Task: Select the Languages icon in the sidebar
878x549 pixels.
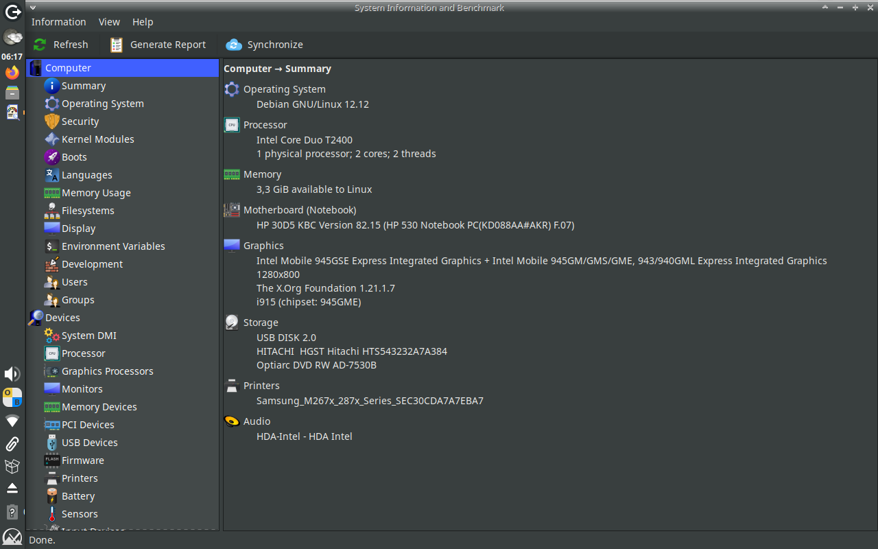Action: coord(52,175)
